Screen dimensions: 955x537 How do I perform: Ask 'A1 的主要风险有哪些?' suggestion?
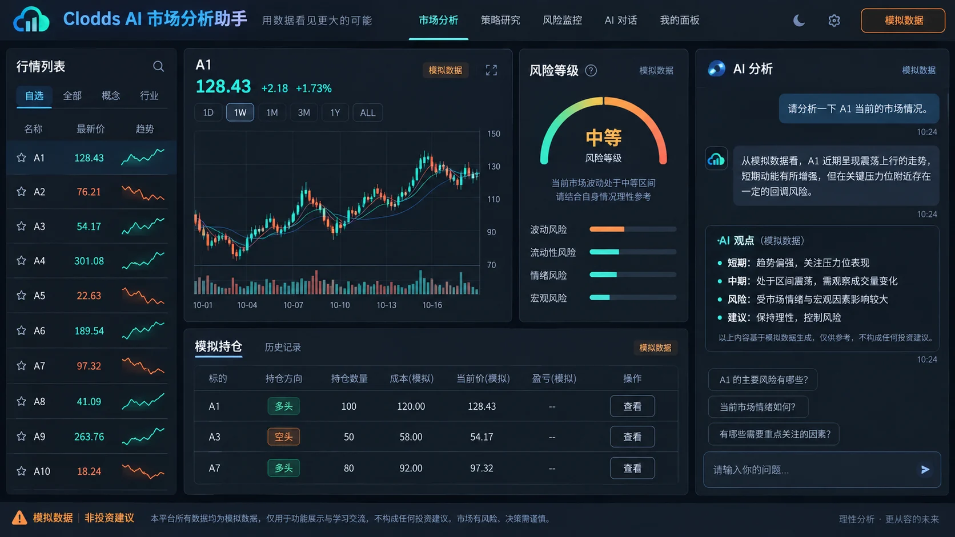[763, 379]
